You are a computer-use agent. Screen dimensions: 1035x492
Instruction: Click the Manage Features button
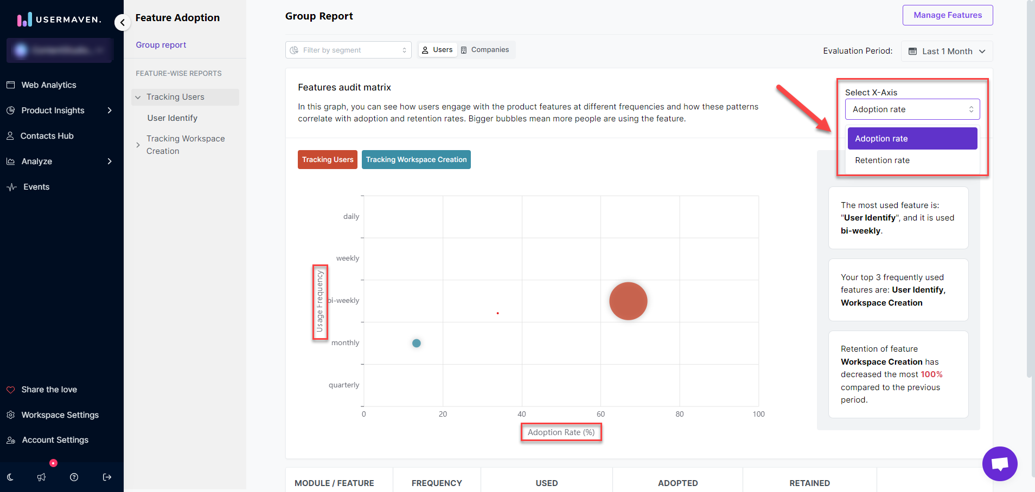pyautogui.click(x=947, y=15)
